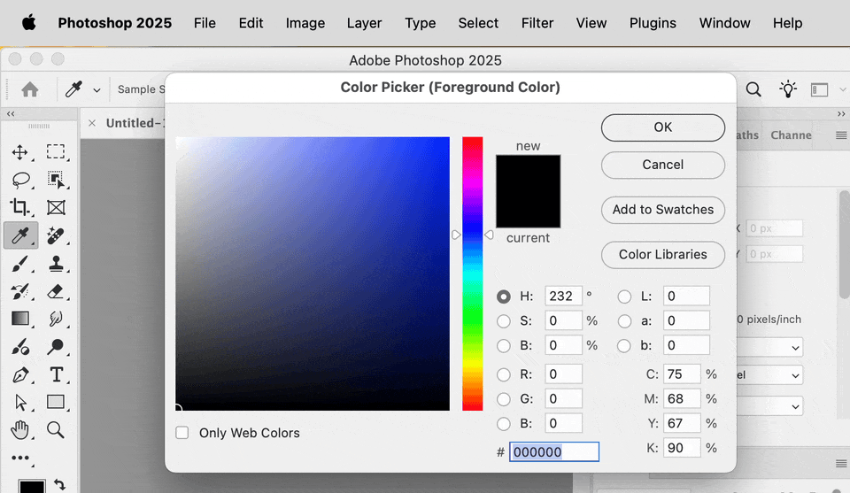Open the Window menu

click(x=725, y=23)
